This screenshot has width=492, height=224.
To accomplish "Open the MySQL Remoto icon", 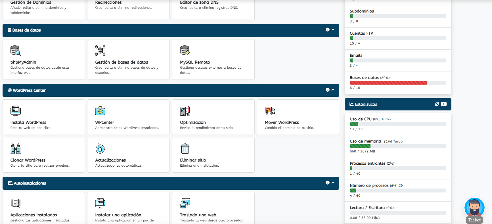I will (x=185, y=51).
